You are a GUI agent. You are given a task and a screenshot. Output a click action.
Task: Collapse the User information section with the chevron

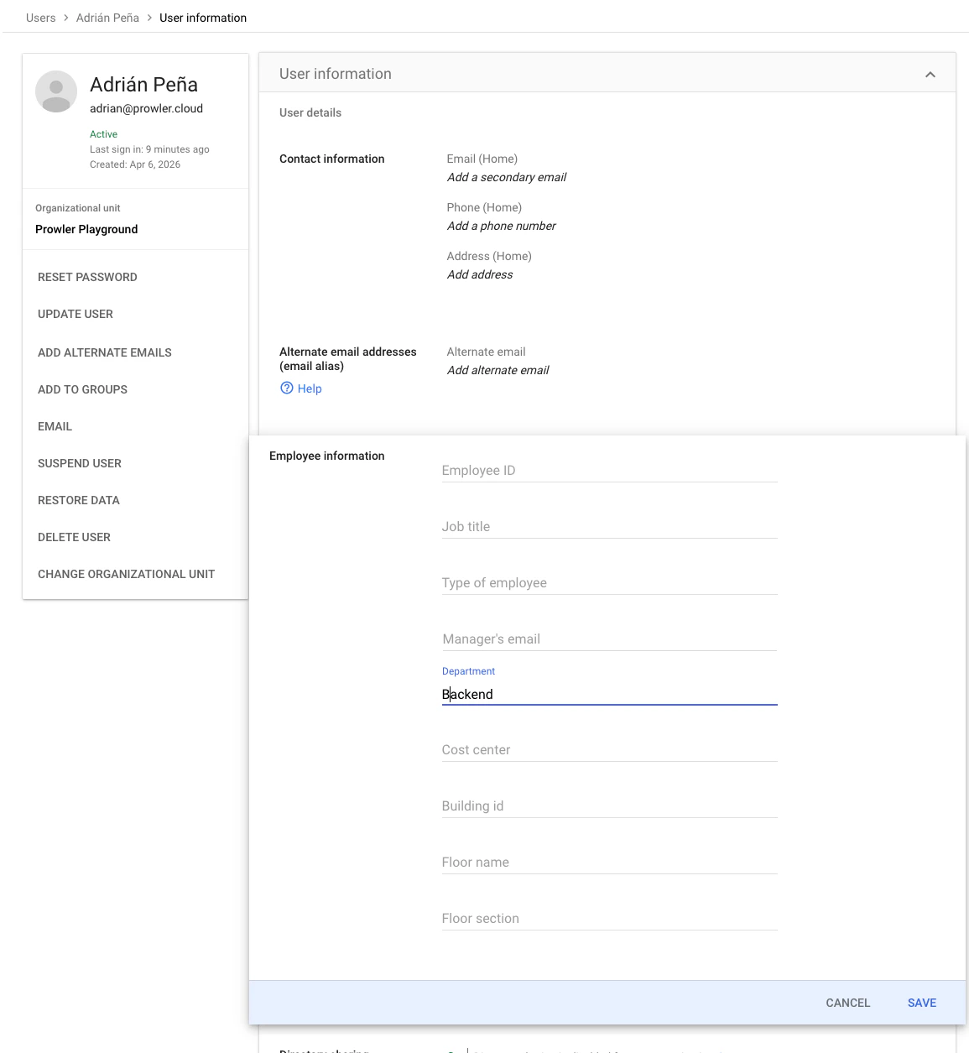click(930, 74)
